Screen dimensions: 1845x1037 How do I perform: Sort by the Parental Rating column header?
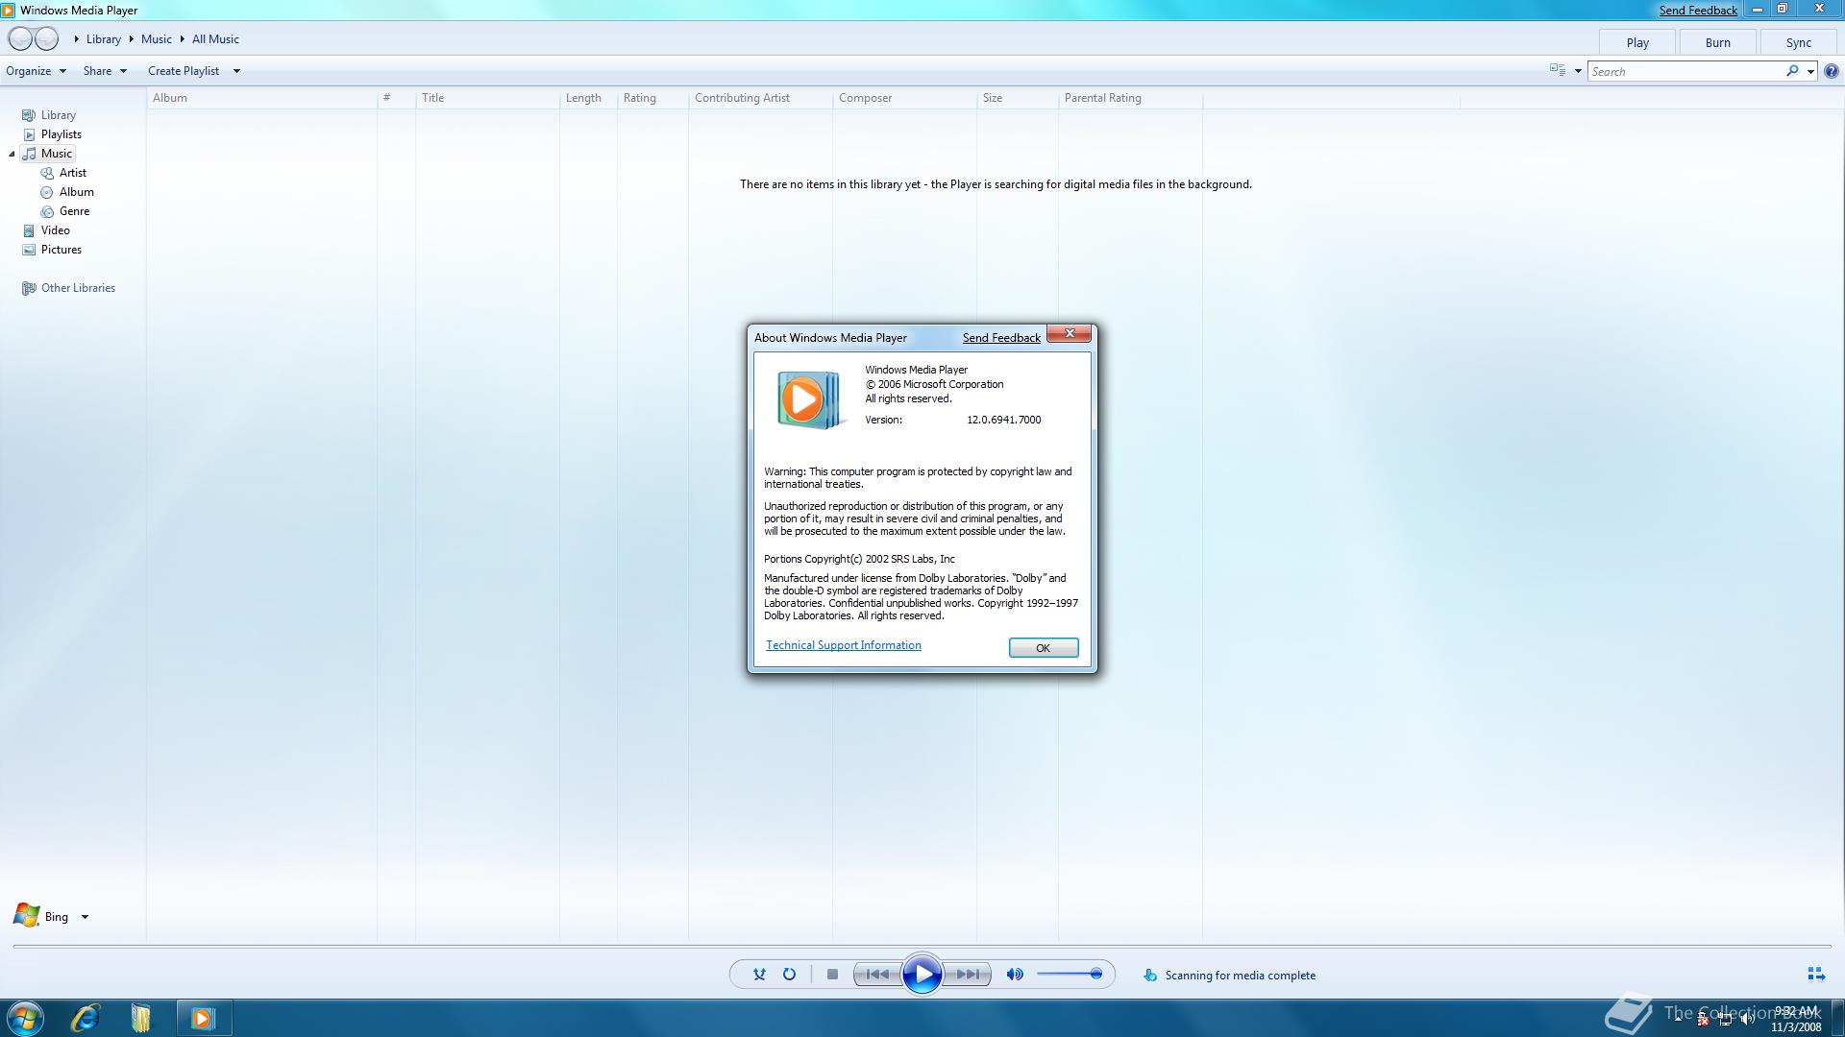pos(1130,98)
